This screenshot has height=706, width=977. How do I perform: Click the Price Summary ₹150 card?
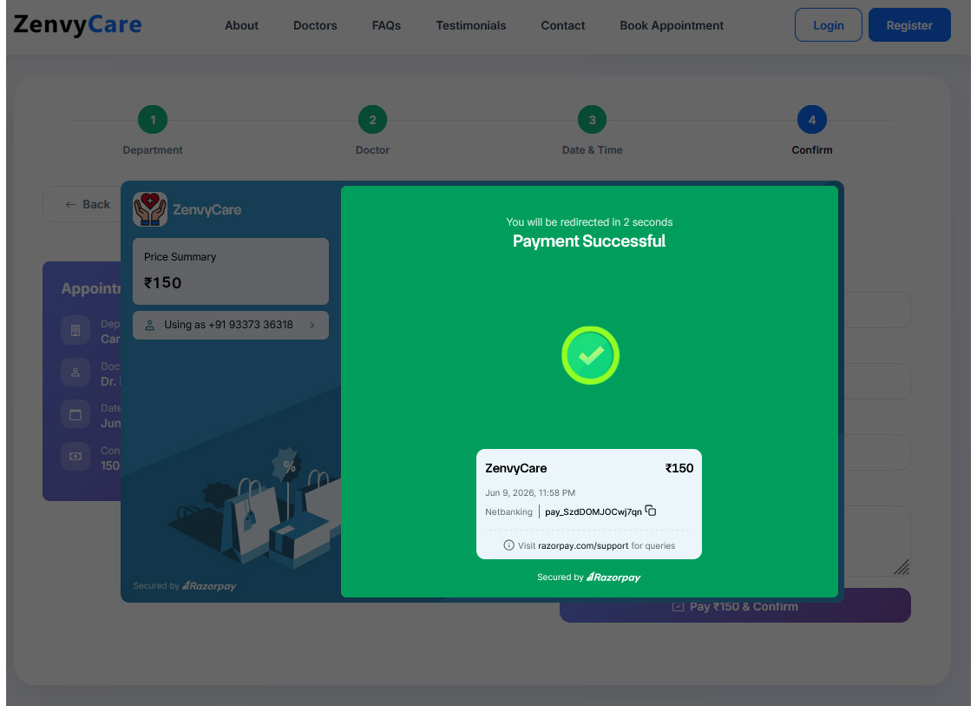coord(231,271)
